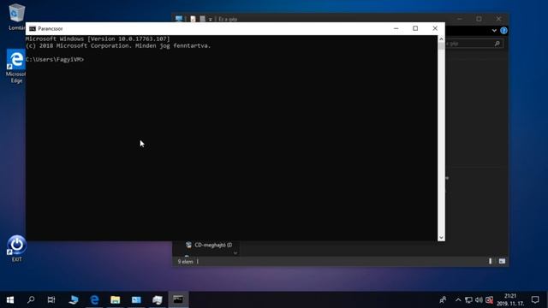
Task: Maximize the Explorer window behind
Action: [x=479, y=19]
